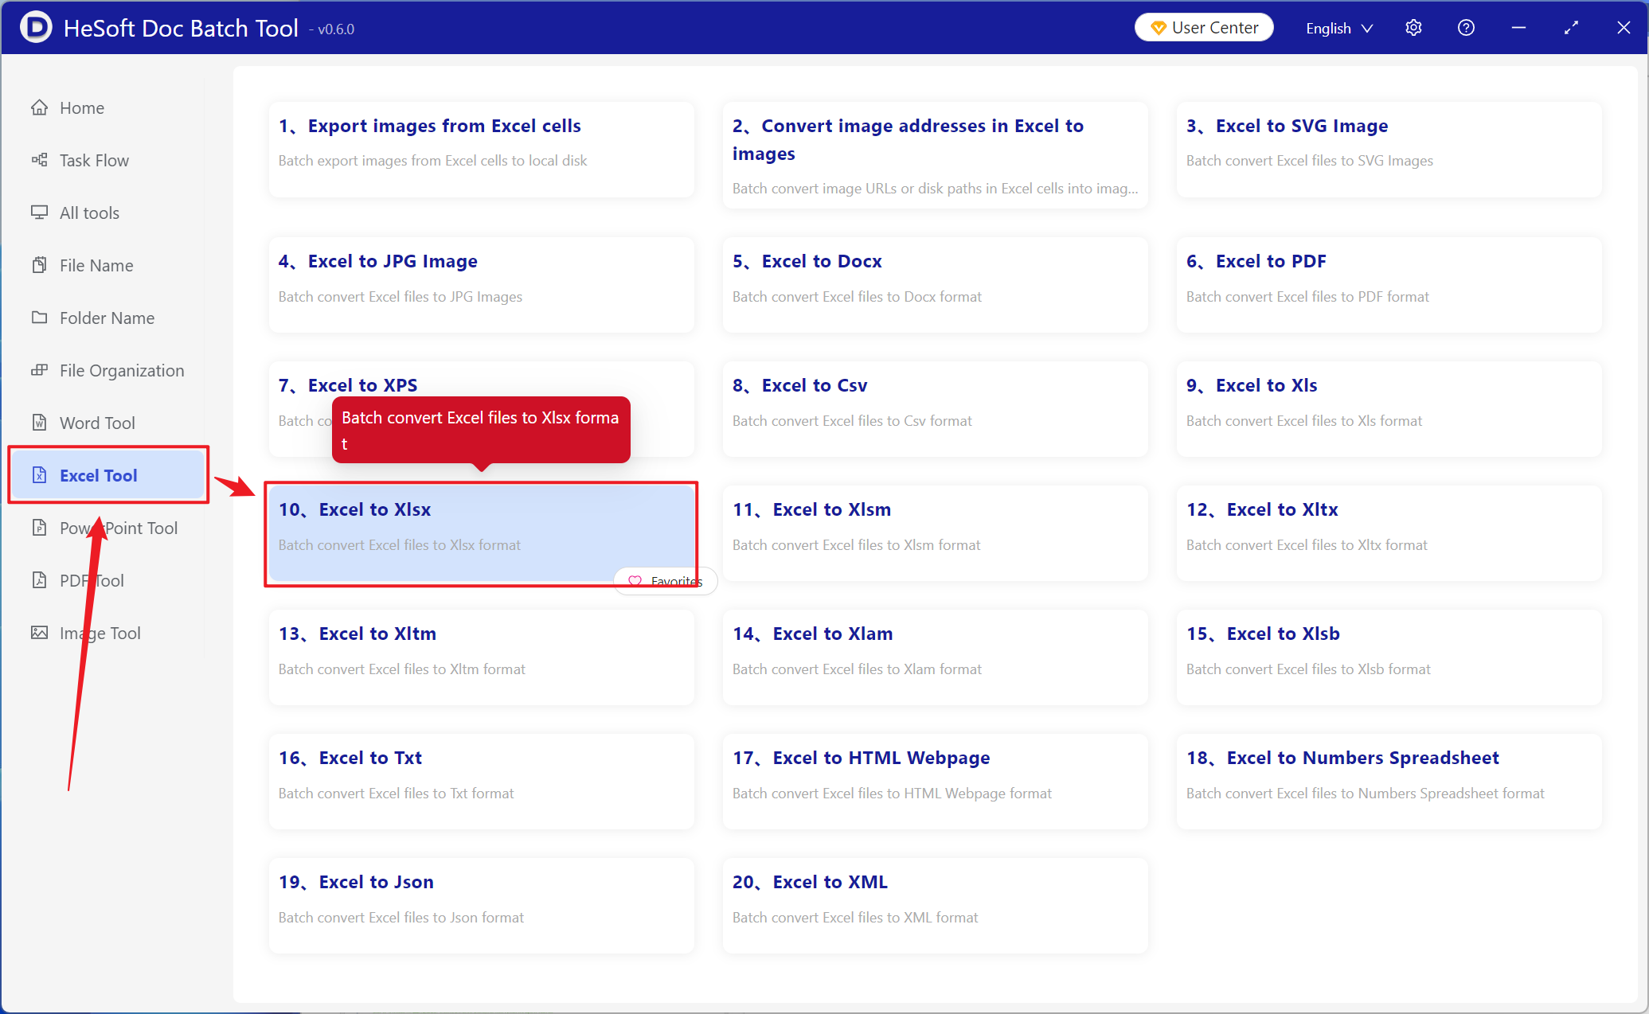Open Excel to Txt tool
This screenshot has width=1649, height=1014.
481,781
